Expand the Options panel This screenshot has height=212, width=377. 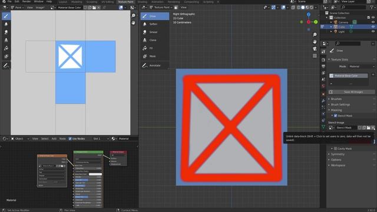point(336,160)
